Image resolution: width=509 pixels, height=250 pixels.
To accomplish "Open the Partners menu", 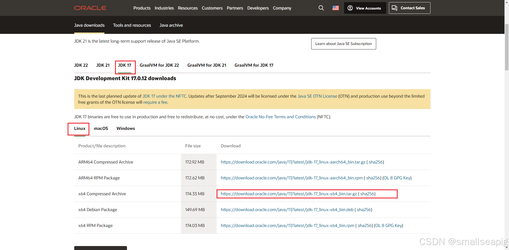I will [235, 8].
